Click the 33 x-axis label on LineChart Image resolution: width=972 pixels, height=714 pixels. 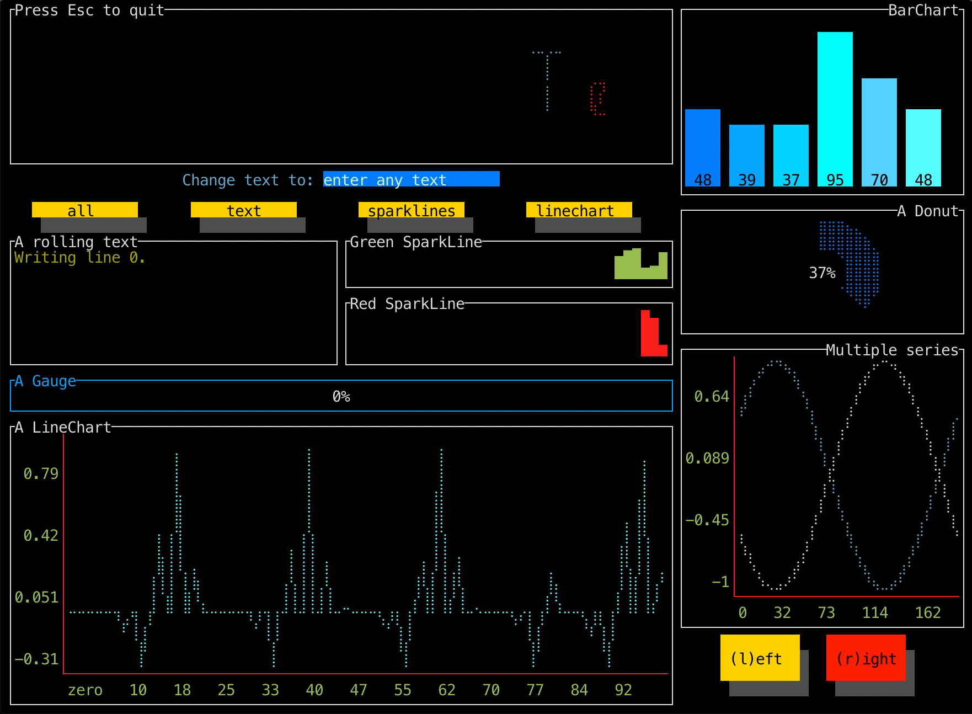coord(270,690)
